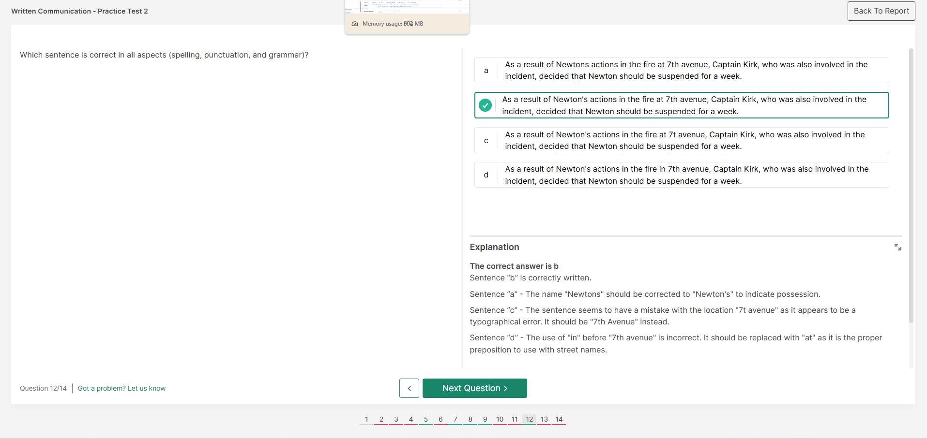Click the memory usage gauge icon
Screen dimensions: 927x439
355,24
